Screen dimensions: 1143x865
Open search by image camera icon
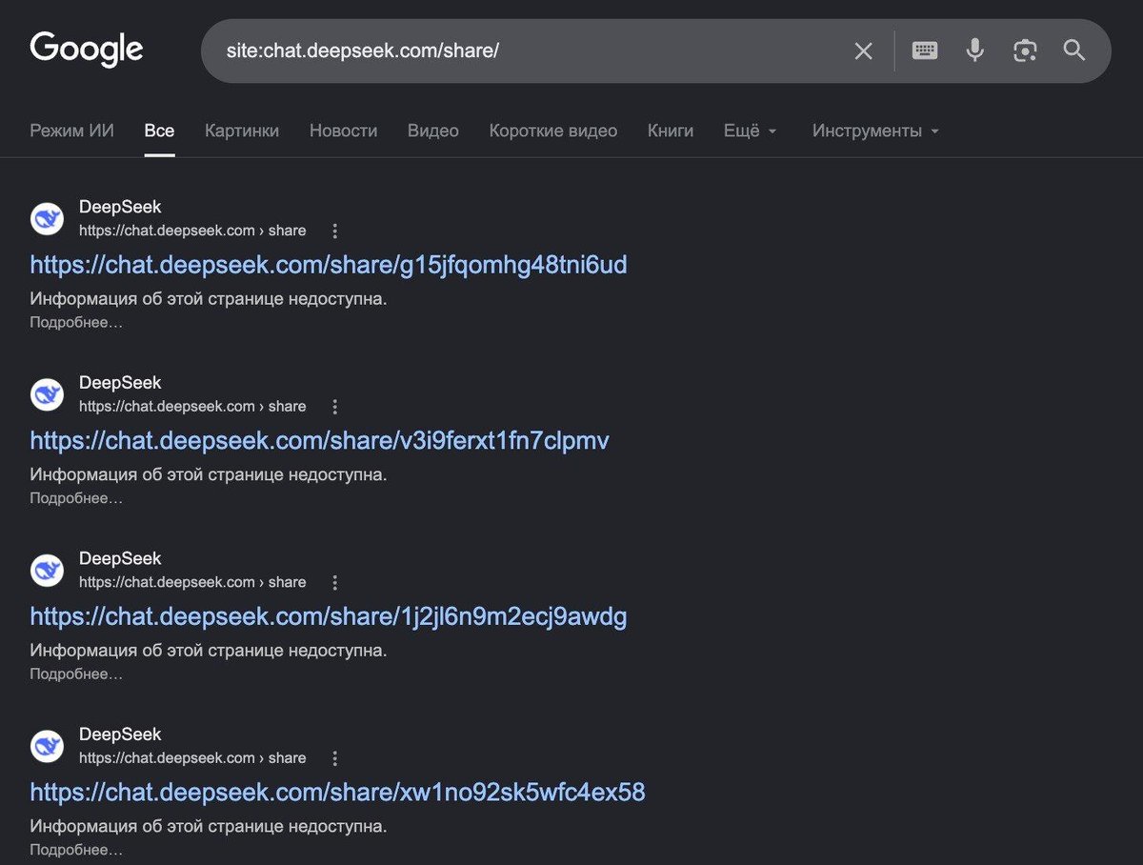click(x=1025, y=50)
